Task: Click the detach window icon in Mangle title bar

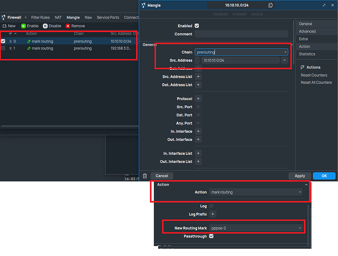Action: 324,5
